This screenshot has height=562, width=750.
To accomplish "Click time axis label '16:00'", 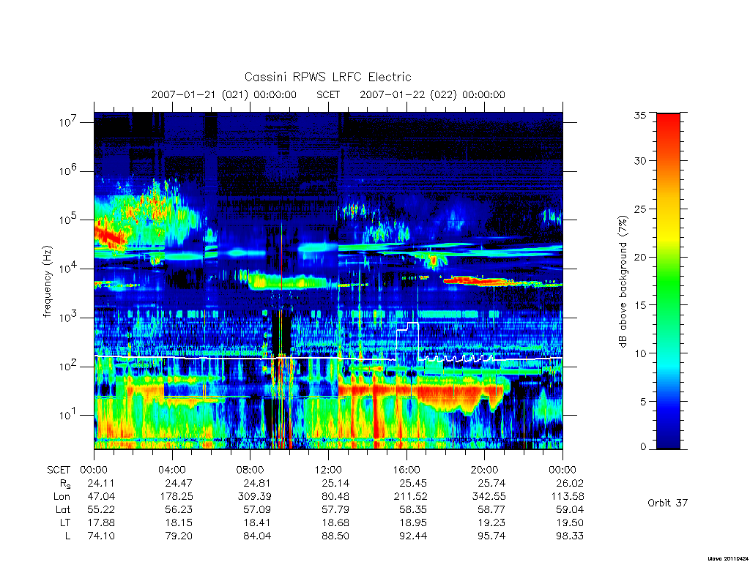I will [x=406, y=470].
